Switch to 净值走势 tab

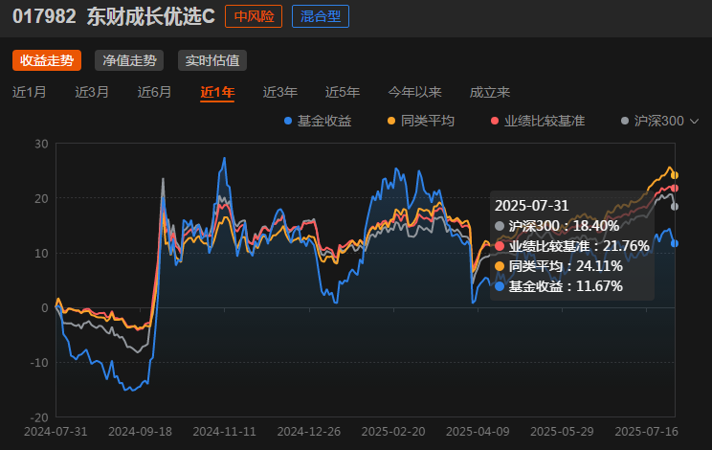click(129, 60)
